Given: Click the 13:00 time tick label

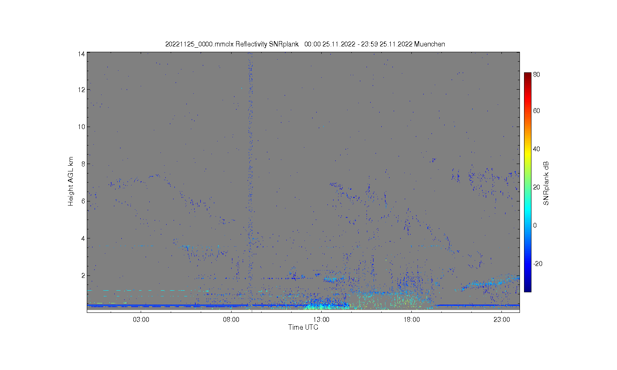Looking at the screenshot, I should pos(321,320).
